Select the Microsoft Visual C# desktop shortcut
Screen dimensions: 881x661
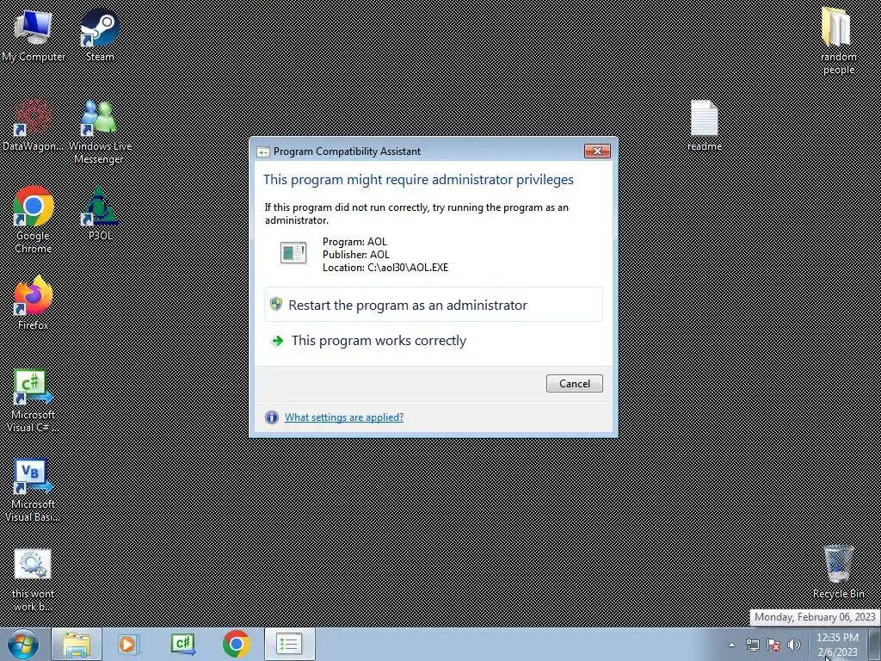click(x=33, y=401)
